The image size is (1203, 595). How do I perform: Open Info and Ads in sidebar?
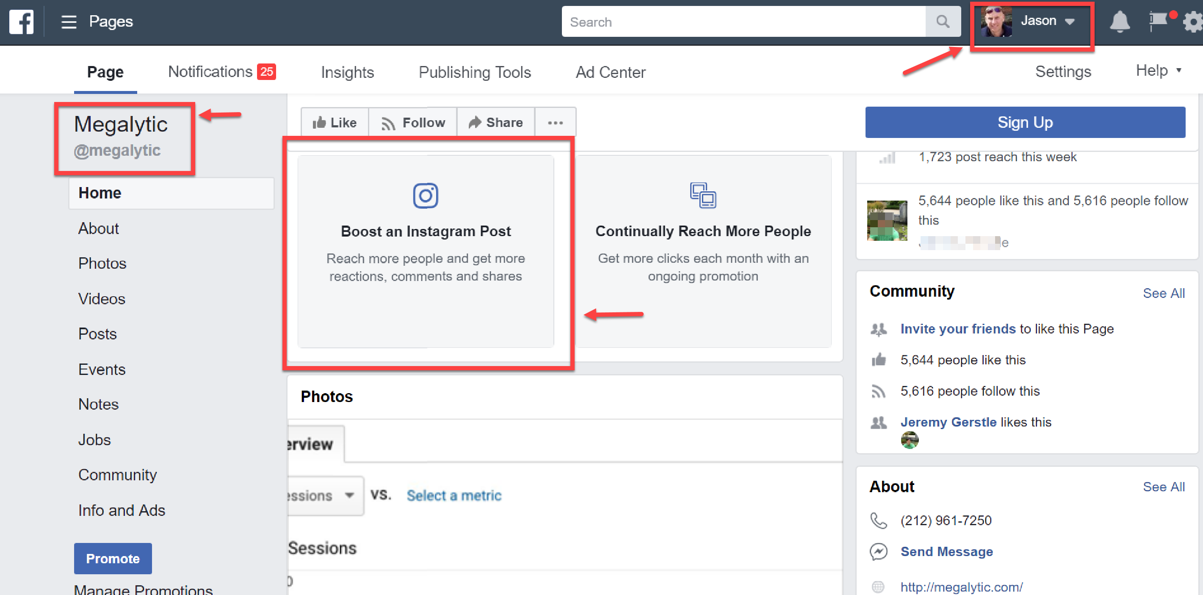click(122, 510)
